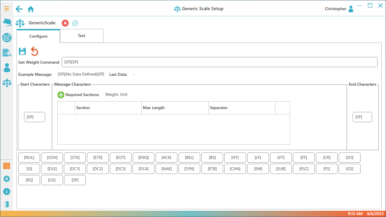This screenshot has width=386, height=217.
Task: Insert the [CR] control character
Action: (x=327, y=158)
